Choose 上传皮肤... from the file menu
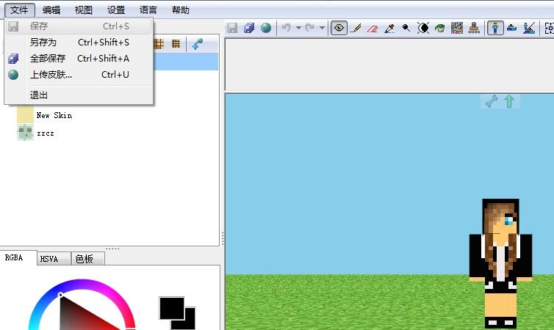The height and width of the screenshot is (330, 554). [79, 74]
